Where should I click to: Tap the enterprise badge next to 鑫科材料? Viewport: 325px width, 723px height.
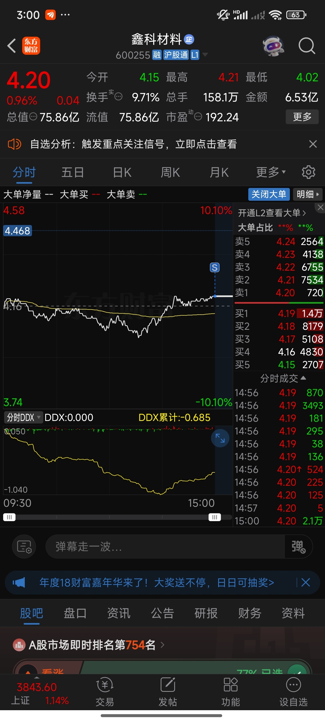[189, 39]
